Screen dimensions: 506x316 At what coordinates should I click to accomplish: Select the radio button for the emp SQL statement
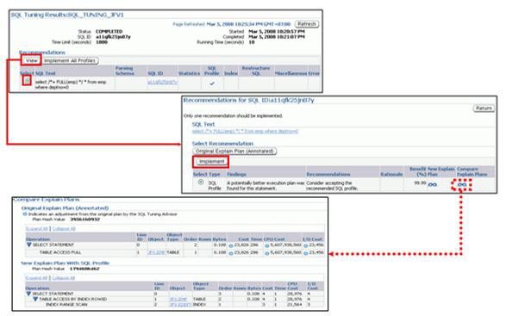tap(27, 81)
